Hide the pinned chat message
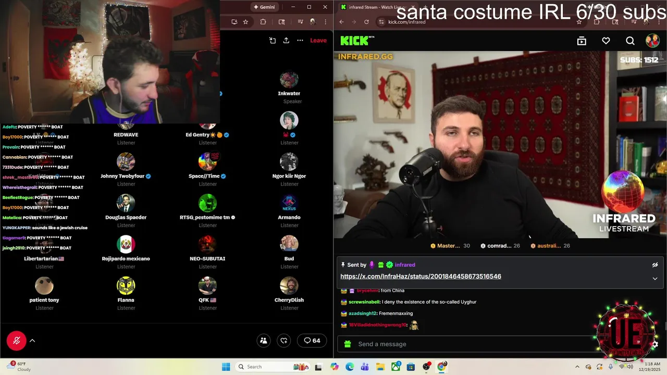Image resolution: width=667 pixels, height=375 pixels. pos(655,265)
